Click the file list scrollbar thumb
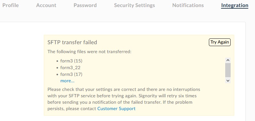 [228, 70]
